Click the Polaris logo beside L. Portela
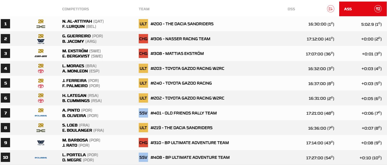 point(41,158)
